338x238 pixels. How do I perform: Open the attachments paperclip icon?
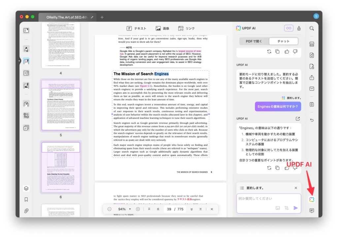(x=26, y=211)
